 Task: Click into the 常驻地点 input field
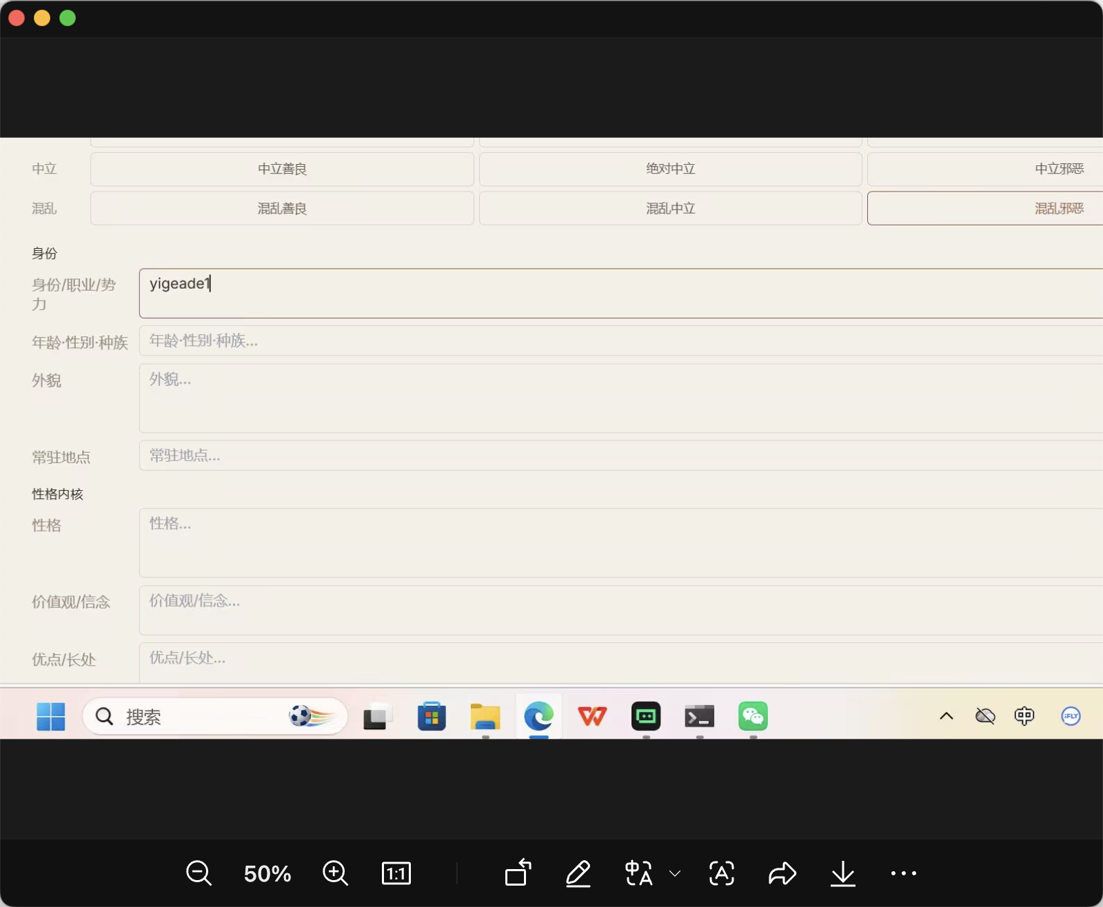pyautogui.click(x=621, y=456)
